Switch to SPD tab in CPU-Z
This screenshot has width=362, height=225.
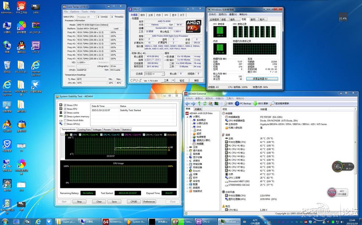point(166,15)
